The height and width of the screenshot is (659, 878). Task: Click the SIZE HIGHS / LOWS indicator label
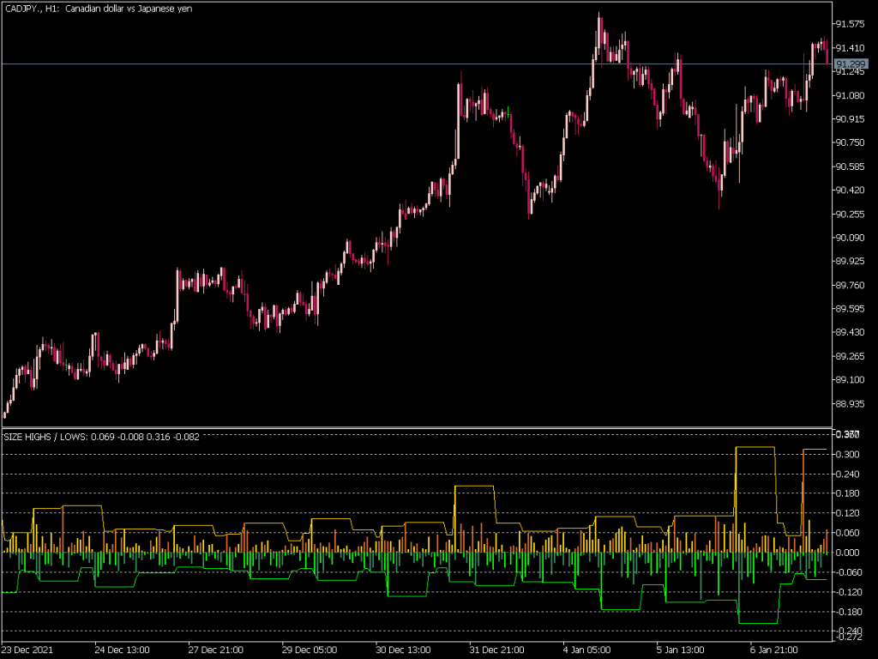tap(101, 437)
